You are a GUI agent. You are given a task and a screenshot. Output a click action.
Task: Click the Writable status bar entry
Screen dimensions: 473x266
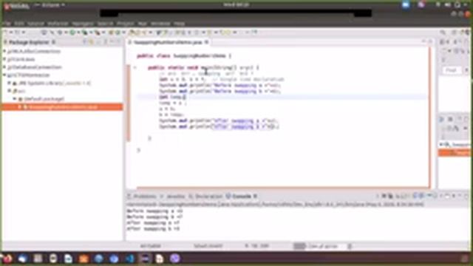pyautogui.click(x=150, y=246)
